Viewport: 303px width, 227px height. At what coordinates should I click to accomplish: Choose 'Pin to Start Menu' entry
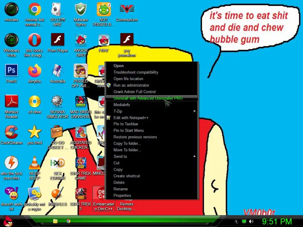pyautogui.click(x=152, y=130)
